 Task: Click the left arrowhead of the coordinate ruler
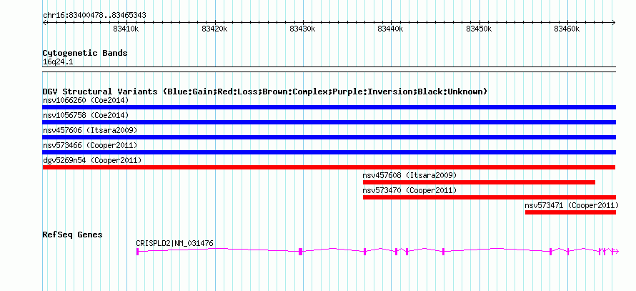pos(44,23)
